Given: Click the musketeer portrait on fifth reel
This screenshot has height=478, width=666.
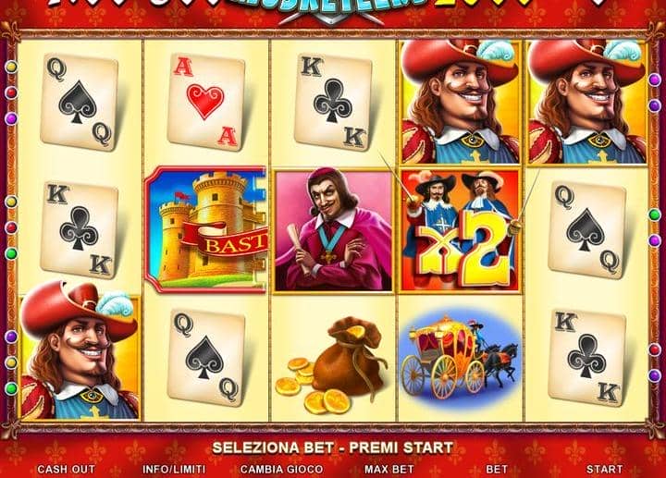Looking at the screenshot, I should point(587,102).
